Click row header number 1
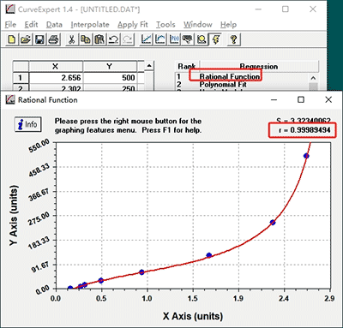343x328 pixels. pos(21,78)
